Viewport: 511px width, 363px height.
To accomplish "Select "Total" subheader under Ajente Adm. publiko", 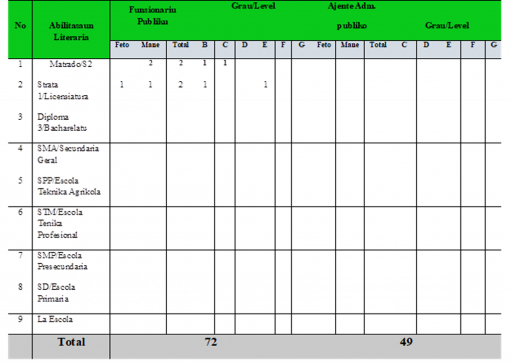I will pos(378,45).
